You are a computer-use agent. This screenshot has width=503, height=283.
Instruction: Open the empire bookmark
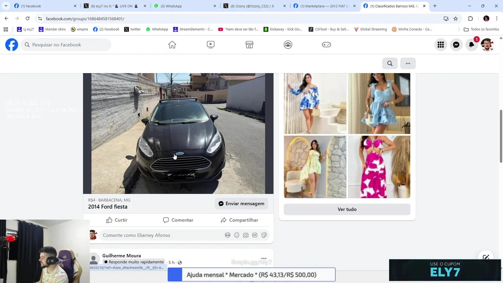point(79,29)
